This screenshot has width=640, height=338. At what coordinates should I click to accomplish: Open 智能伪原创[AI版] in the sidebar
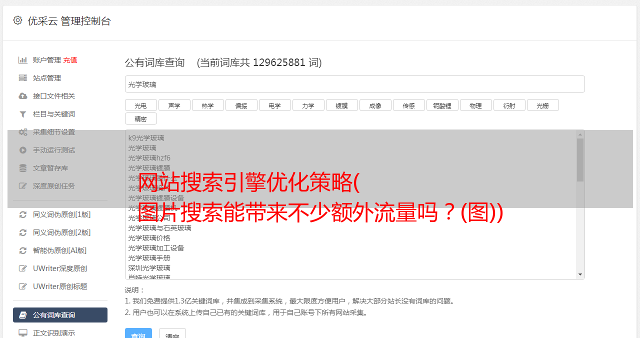60,250
